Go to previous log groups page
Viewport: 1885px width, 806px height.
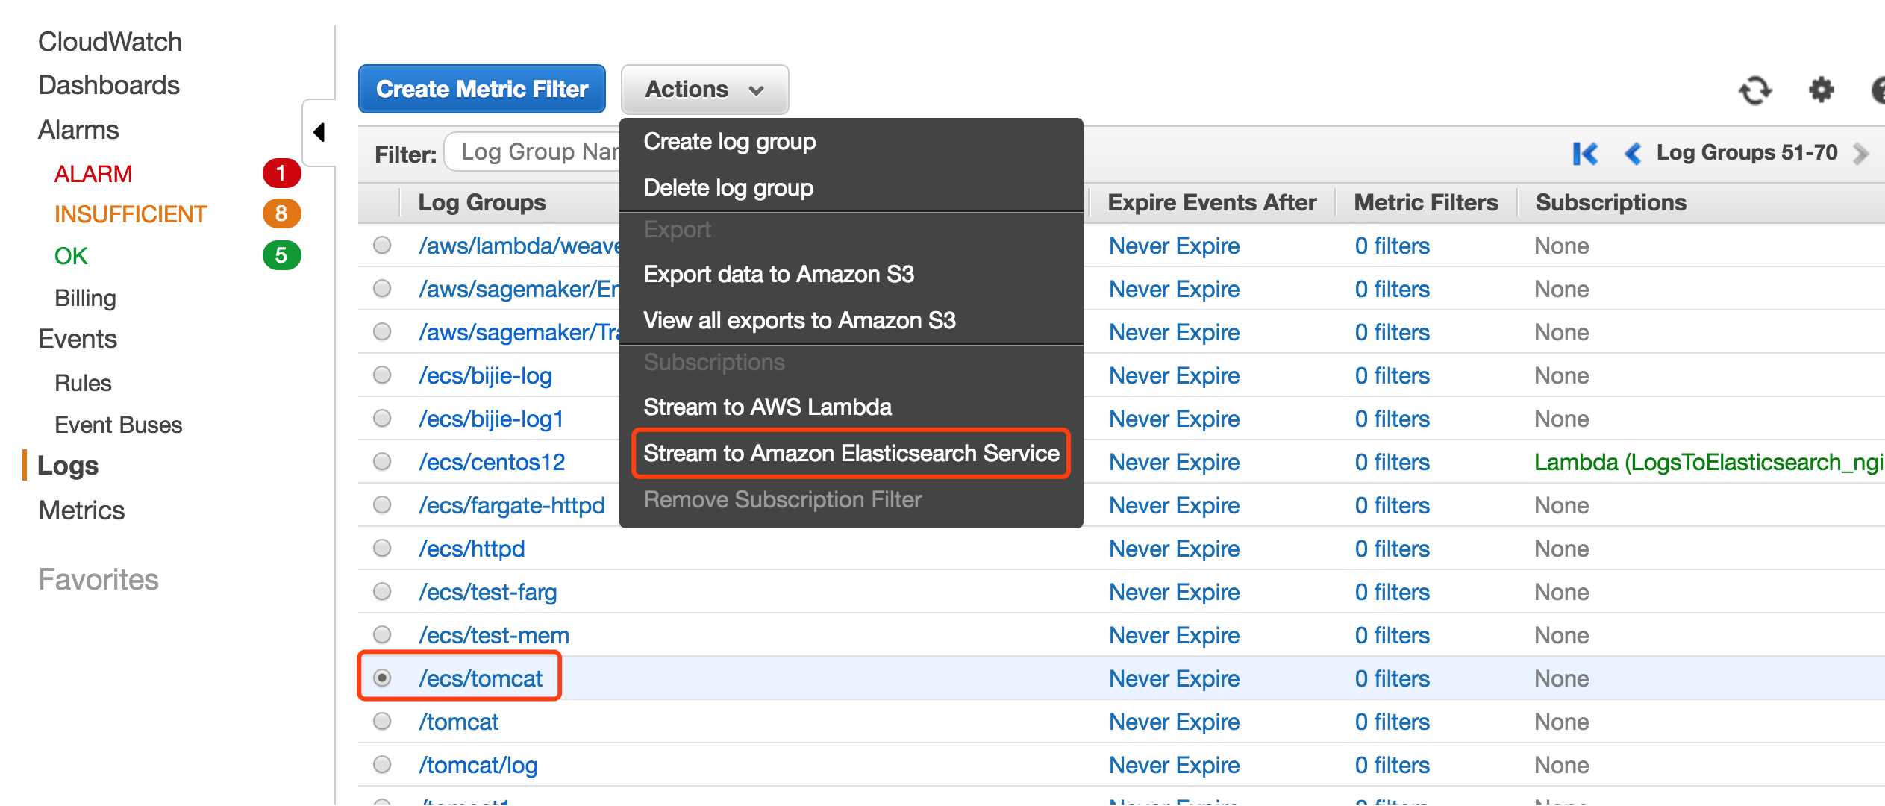click(1632, 154)
